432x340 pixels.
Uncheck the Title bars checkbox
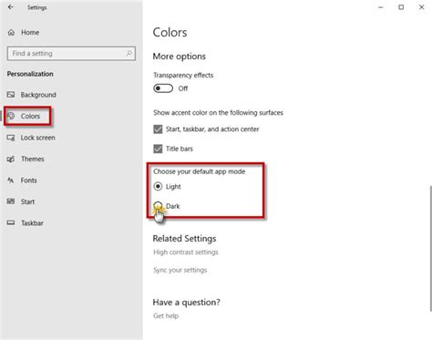[x=158, y=149]
